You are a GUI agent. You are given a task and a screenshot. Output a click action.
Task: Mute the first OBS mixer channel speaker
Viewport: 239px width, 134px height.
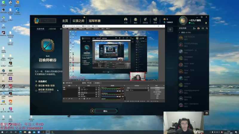coord(120,91)
